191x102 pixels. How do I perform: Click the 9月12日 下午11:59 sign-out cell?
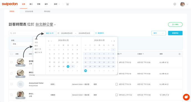pyautogui.click(x=144, y=95)
